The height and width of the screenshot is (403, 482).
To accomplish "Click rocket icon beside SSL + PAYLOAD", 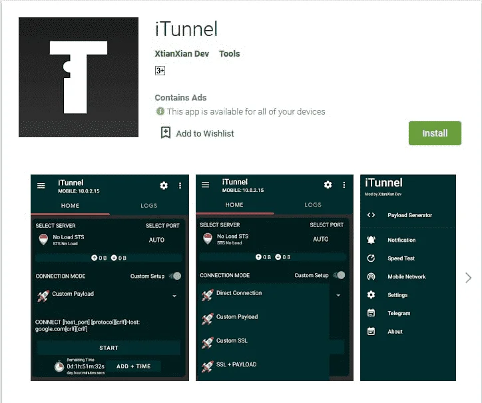I will click(x=208, y=366).
